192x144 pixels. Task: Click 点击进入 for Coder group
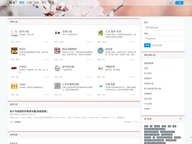[46, 95]
